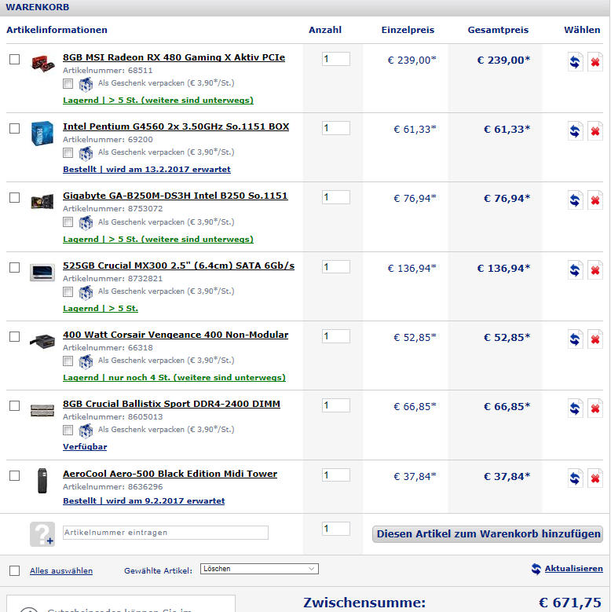Open 400 Watt Corsair Vengeance product link
Screen dimensions: 611x612
[176, 335]
